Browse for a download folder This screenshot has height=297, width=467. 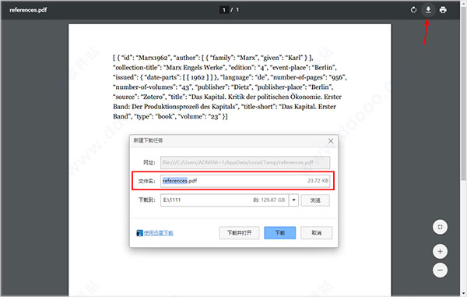click(315, 200)
